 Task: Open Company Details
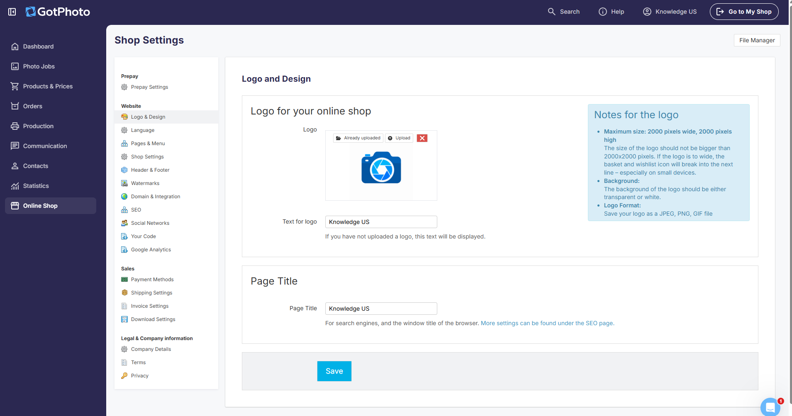click(166, 349)
